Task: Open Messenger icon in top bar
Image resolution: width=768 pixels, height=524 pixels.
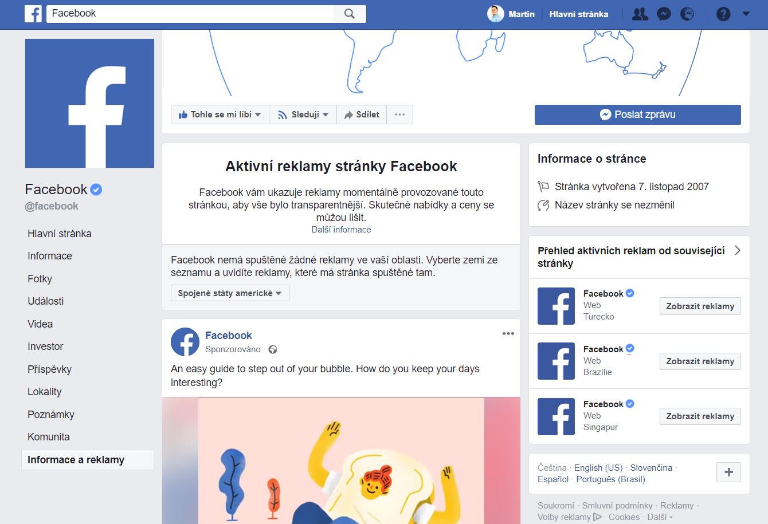Action: [x=664, y=14]
